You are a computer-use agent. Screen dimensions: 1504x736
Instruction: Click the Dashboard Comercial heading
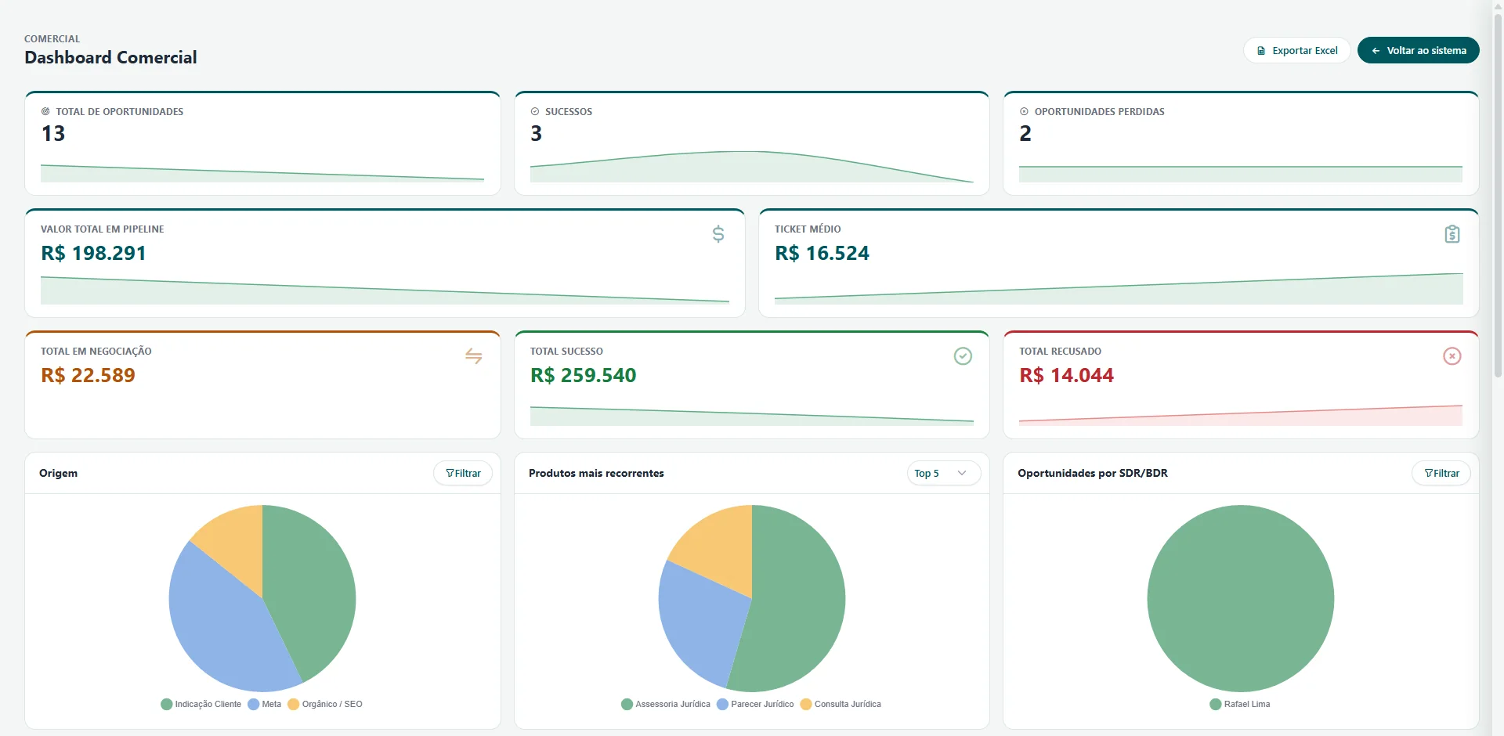point(110,57)
